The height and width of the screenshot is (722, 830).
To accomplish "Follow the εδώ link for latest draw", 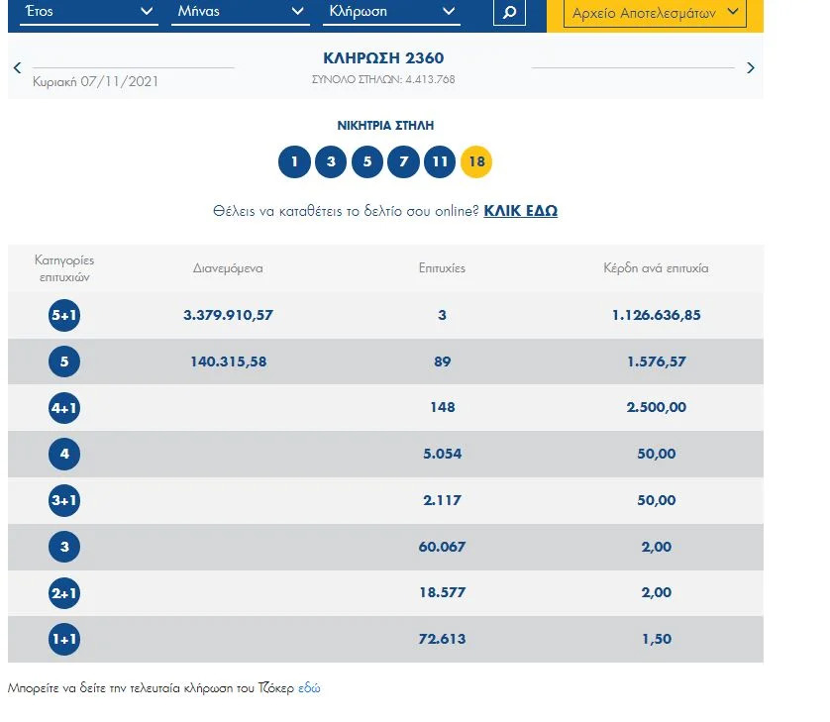I will click(x=309, y=687).
